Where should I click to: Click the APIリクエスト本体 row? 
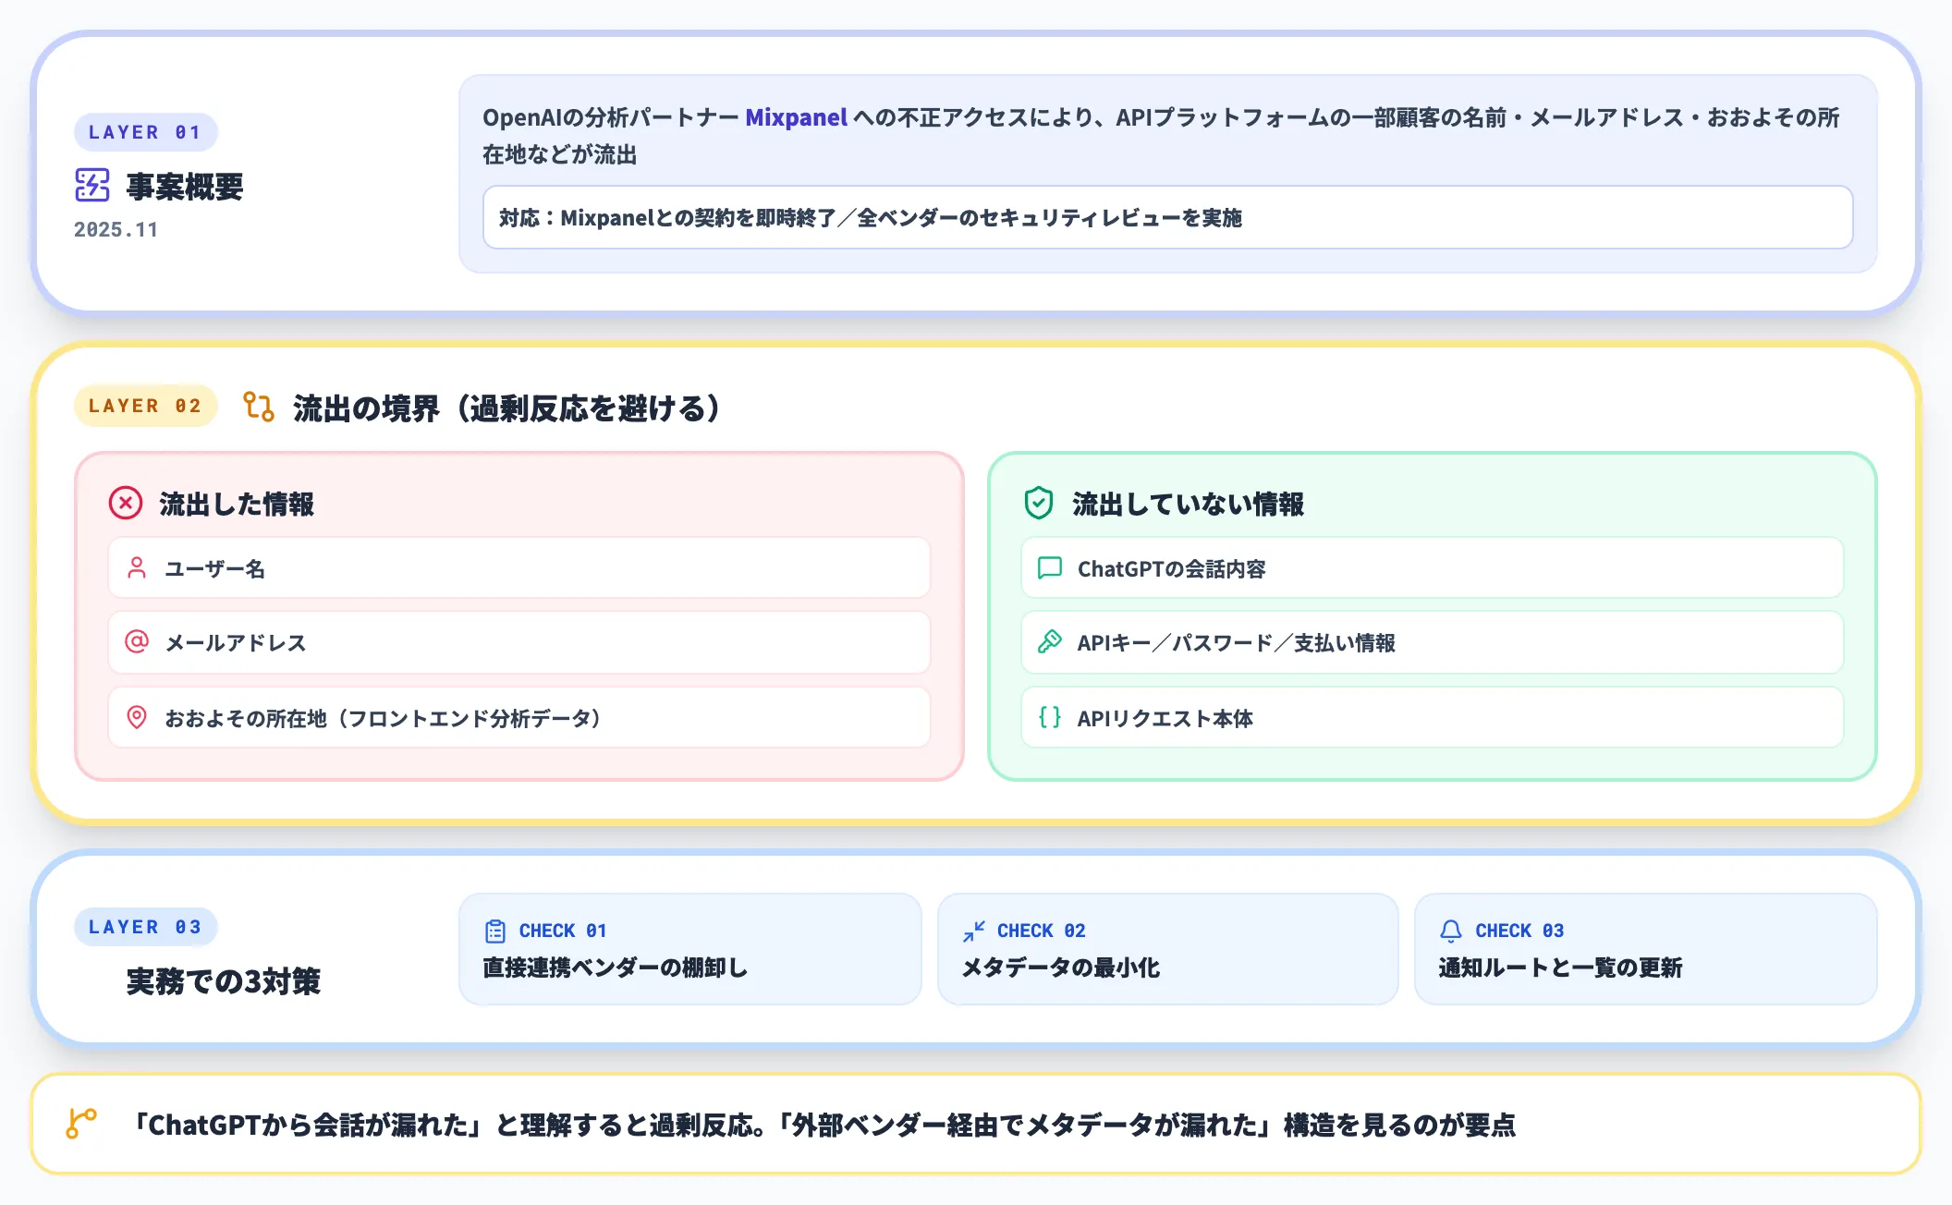(1433, 717)
